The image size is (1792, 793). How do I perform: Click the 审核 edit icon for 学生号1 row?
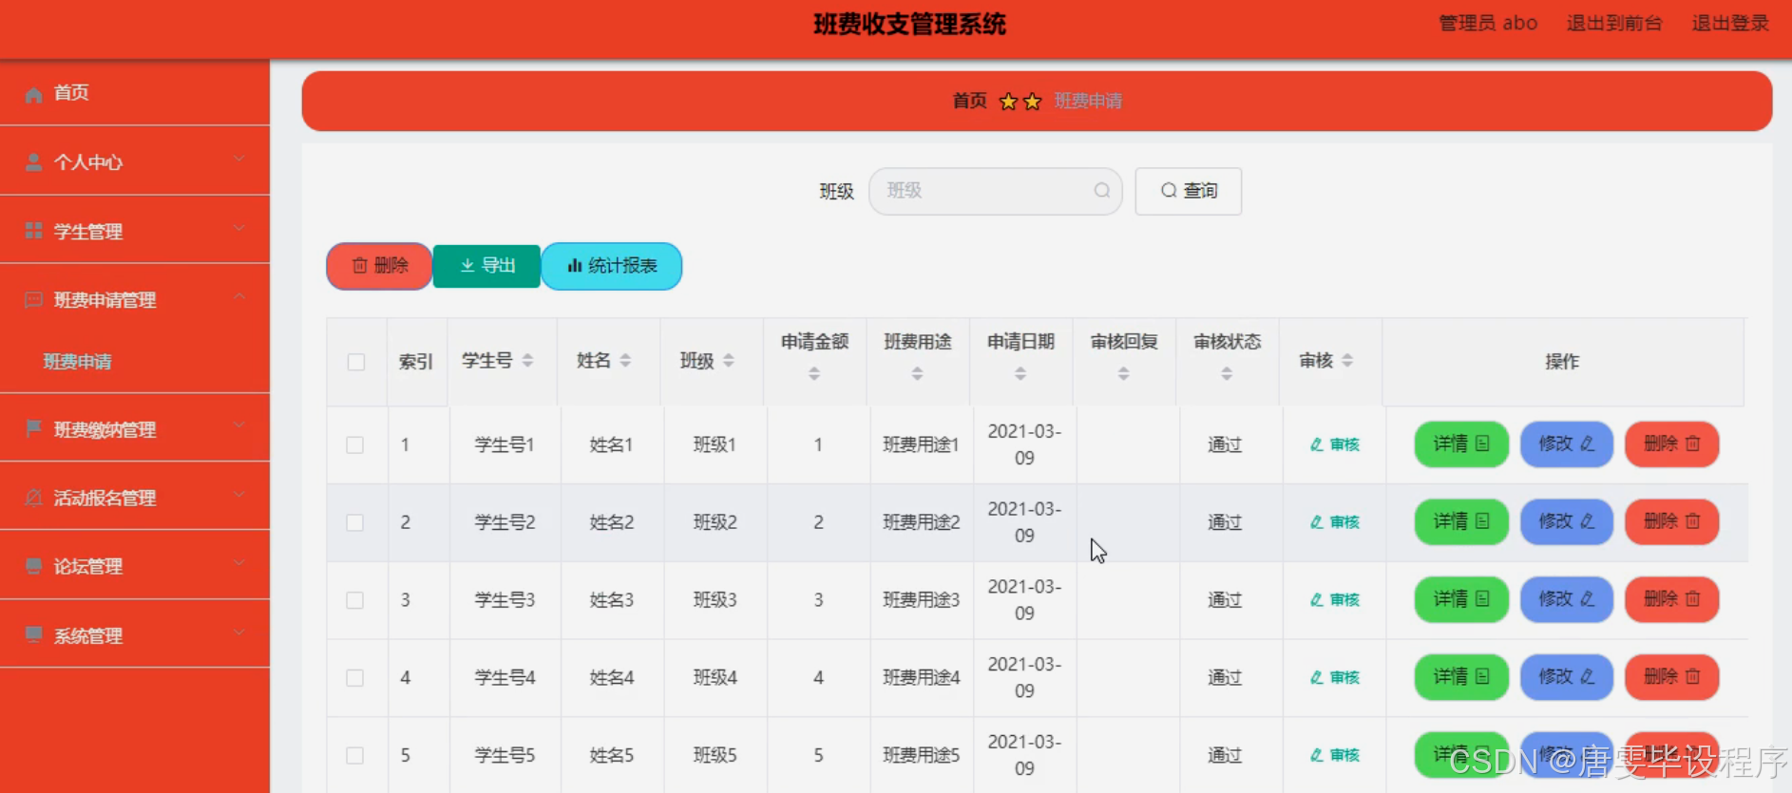[x=1317, y=444]
